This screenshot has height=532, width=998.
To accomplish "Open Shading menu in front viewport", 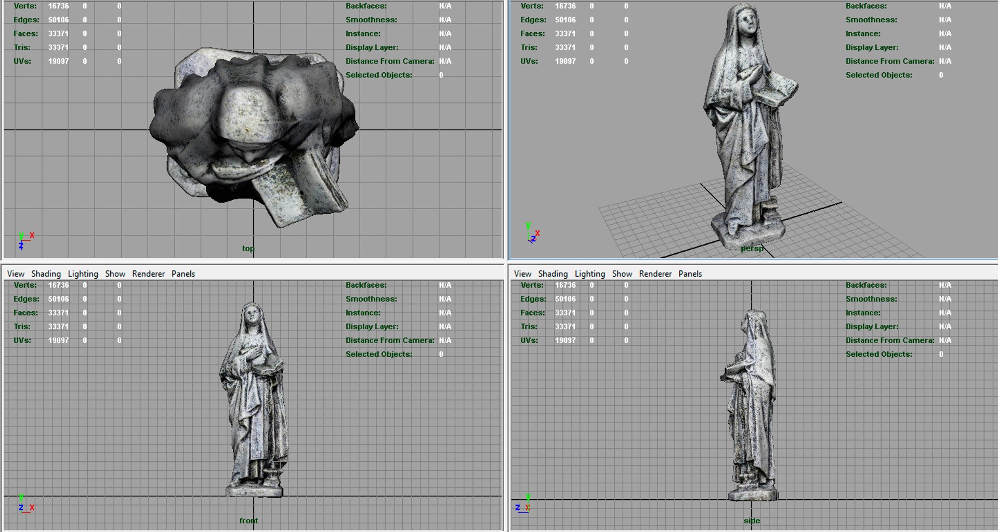I will tap(46, 274).
